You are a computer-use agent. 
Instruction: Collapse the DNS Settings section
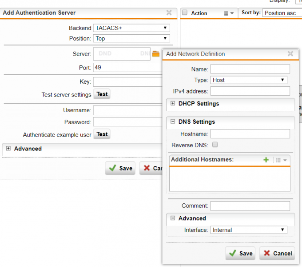[173, 121]
